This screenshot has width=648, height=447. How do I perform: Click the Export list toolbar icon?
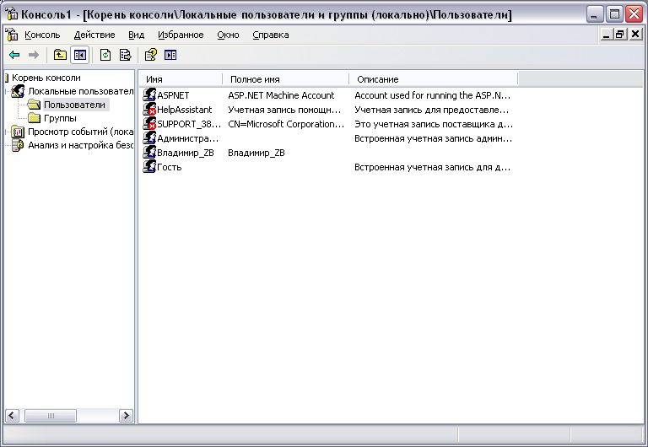pos(125,55)
